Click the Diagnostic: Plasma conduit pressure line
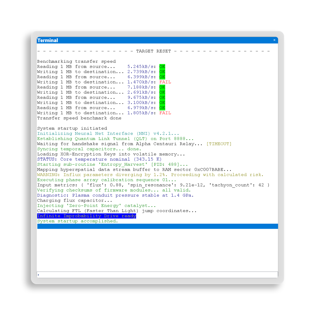Screen dimensions: 315x315 point(115,195)
